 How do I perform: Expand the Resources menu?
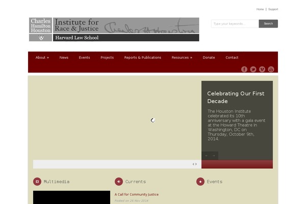click(182, 58)
